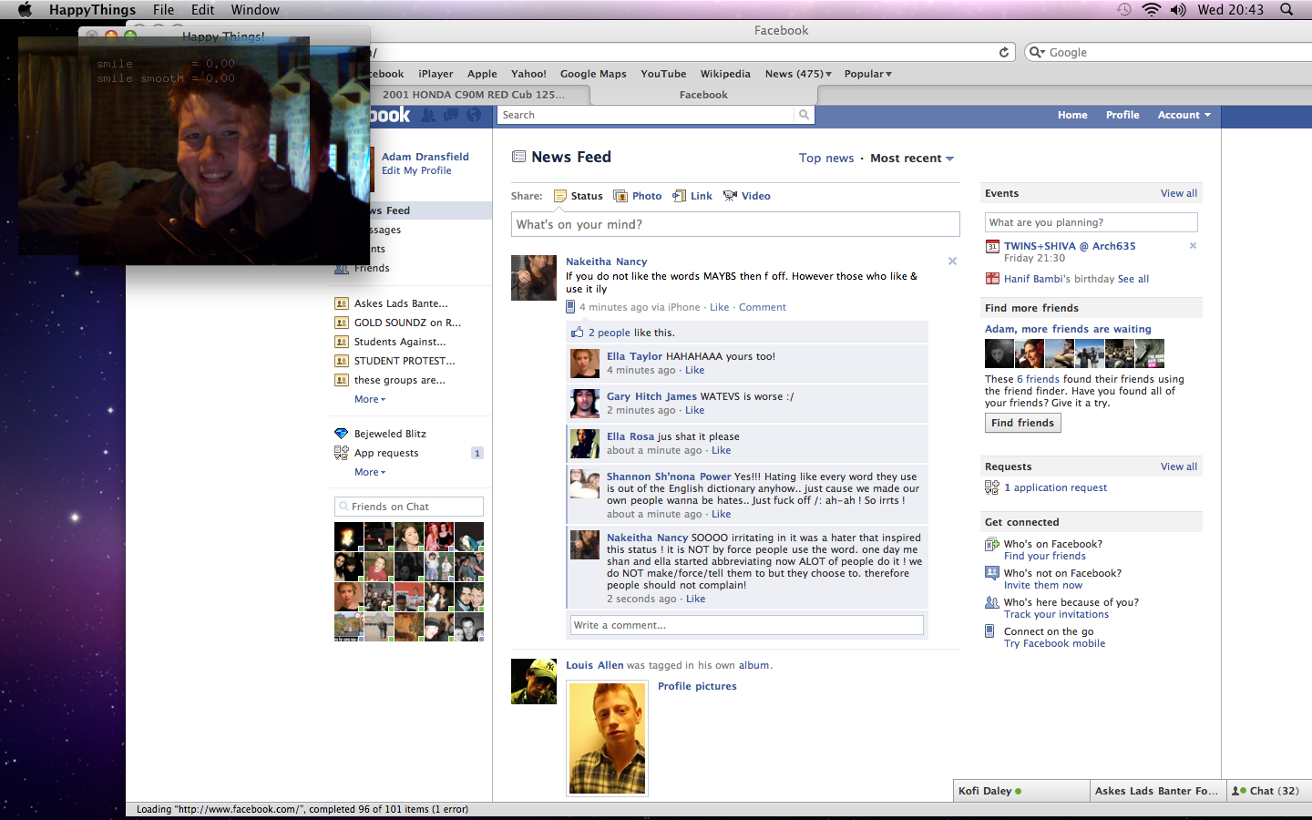Reload the Facebook page in the browser
The image size is (1312, 820).
tap(1004, 52)
